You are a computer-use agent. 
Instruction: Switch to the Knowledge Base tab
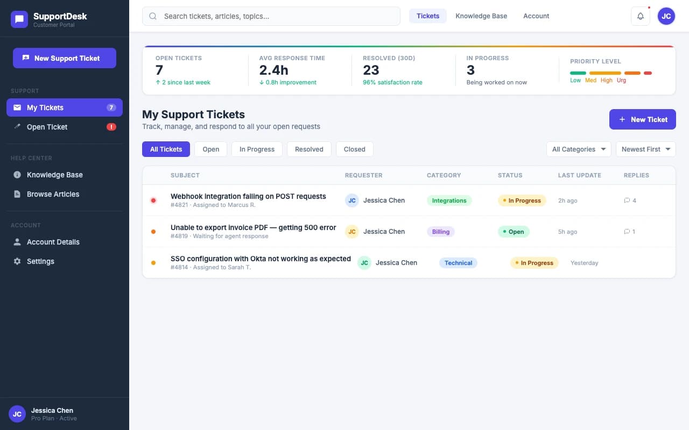pos(481,16)
